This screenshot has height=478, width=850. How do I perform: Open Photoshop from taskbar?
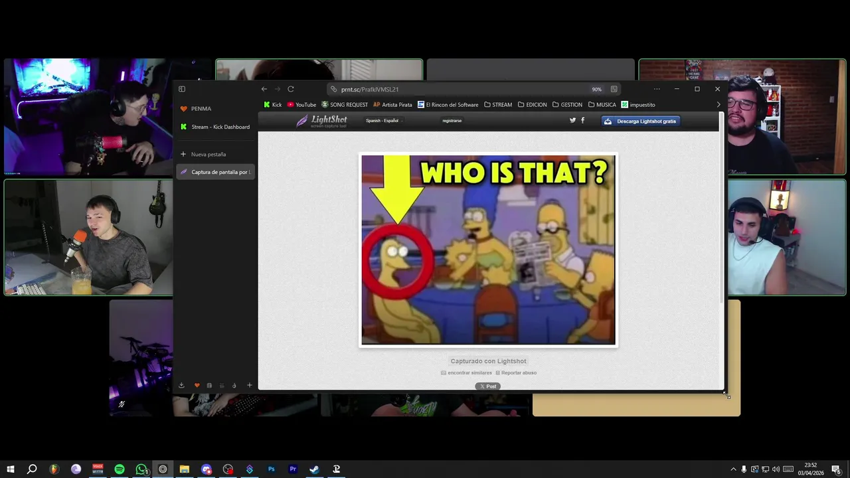point(271,469)
